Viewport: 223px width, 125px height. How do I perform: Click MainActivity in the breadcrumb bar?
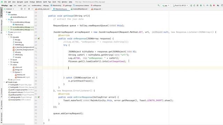point(56,6)
